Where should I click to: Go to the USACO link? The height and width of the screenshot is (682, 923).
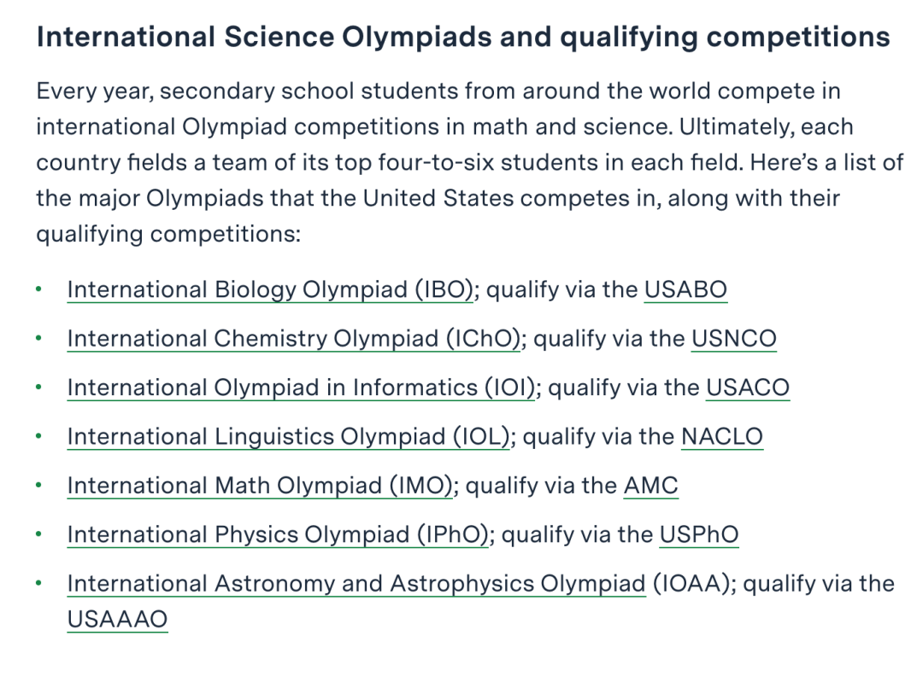(x=748, y=388)
